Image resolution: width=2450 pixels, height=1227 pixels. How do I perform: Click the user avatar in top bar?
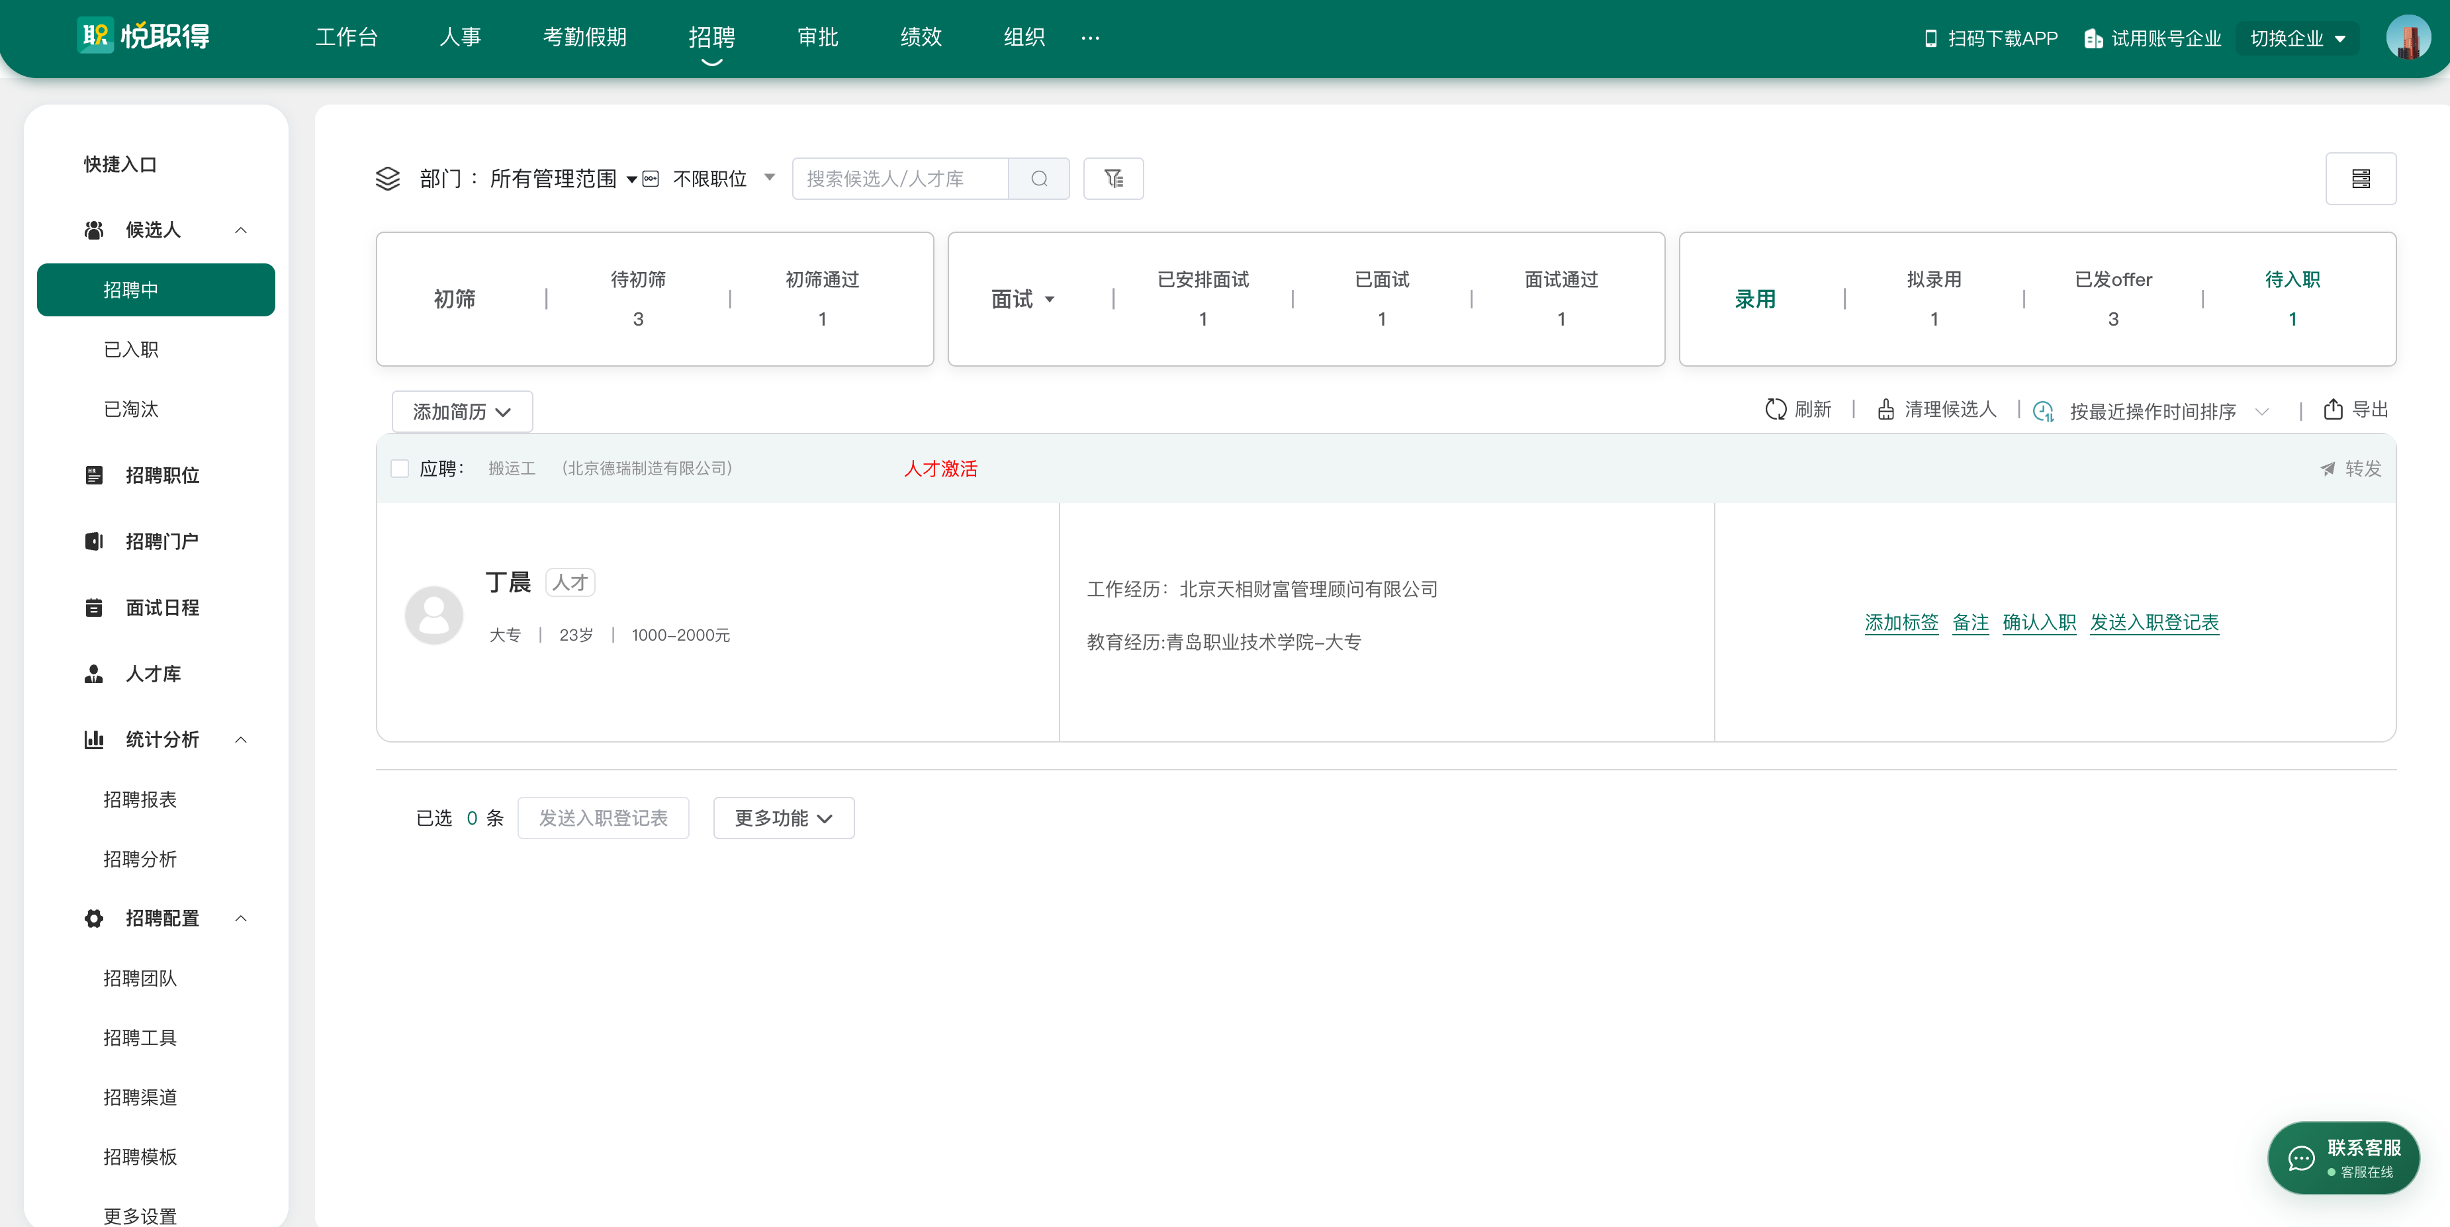2408,38
